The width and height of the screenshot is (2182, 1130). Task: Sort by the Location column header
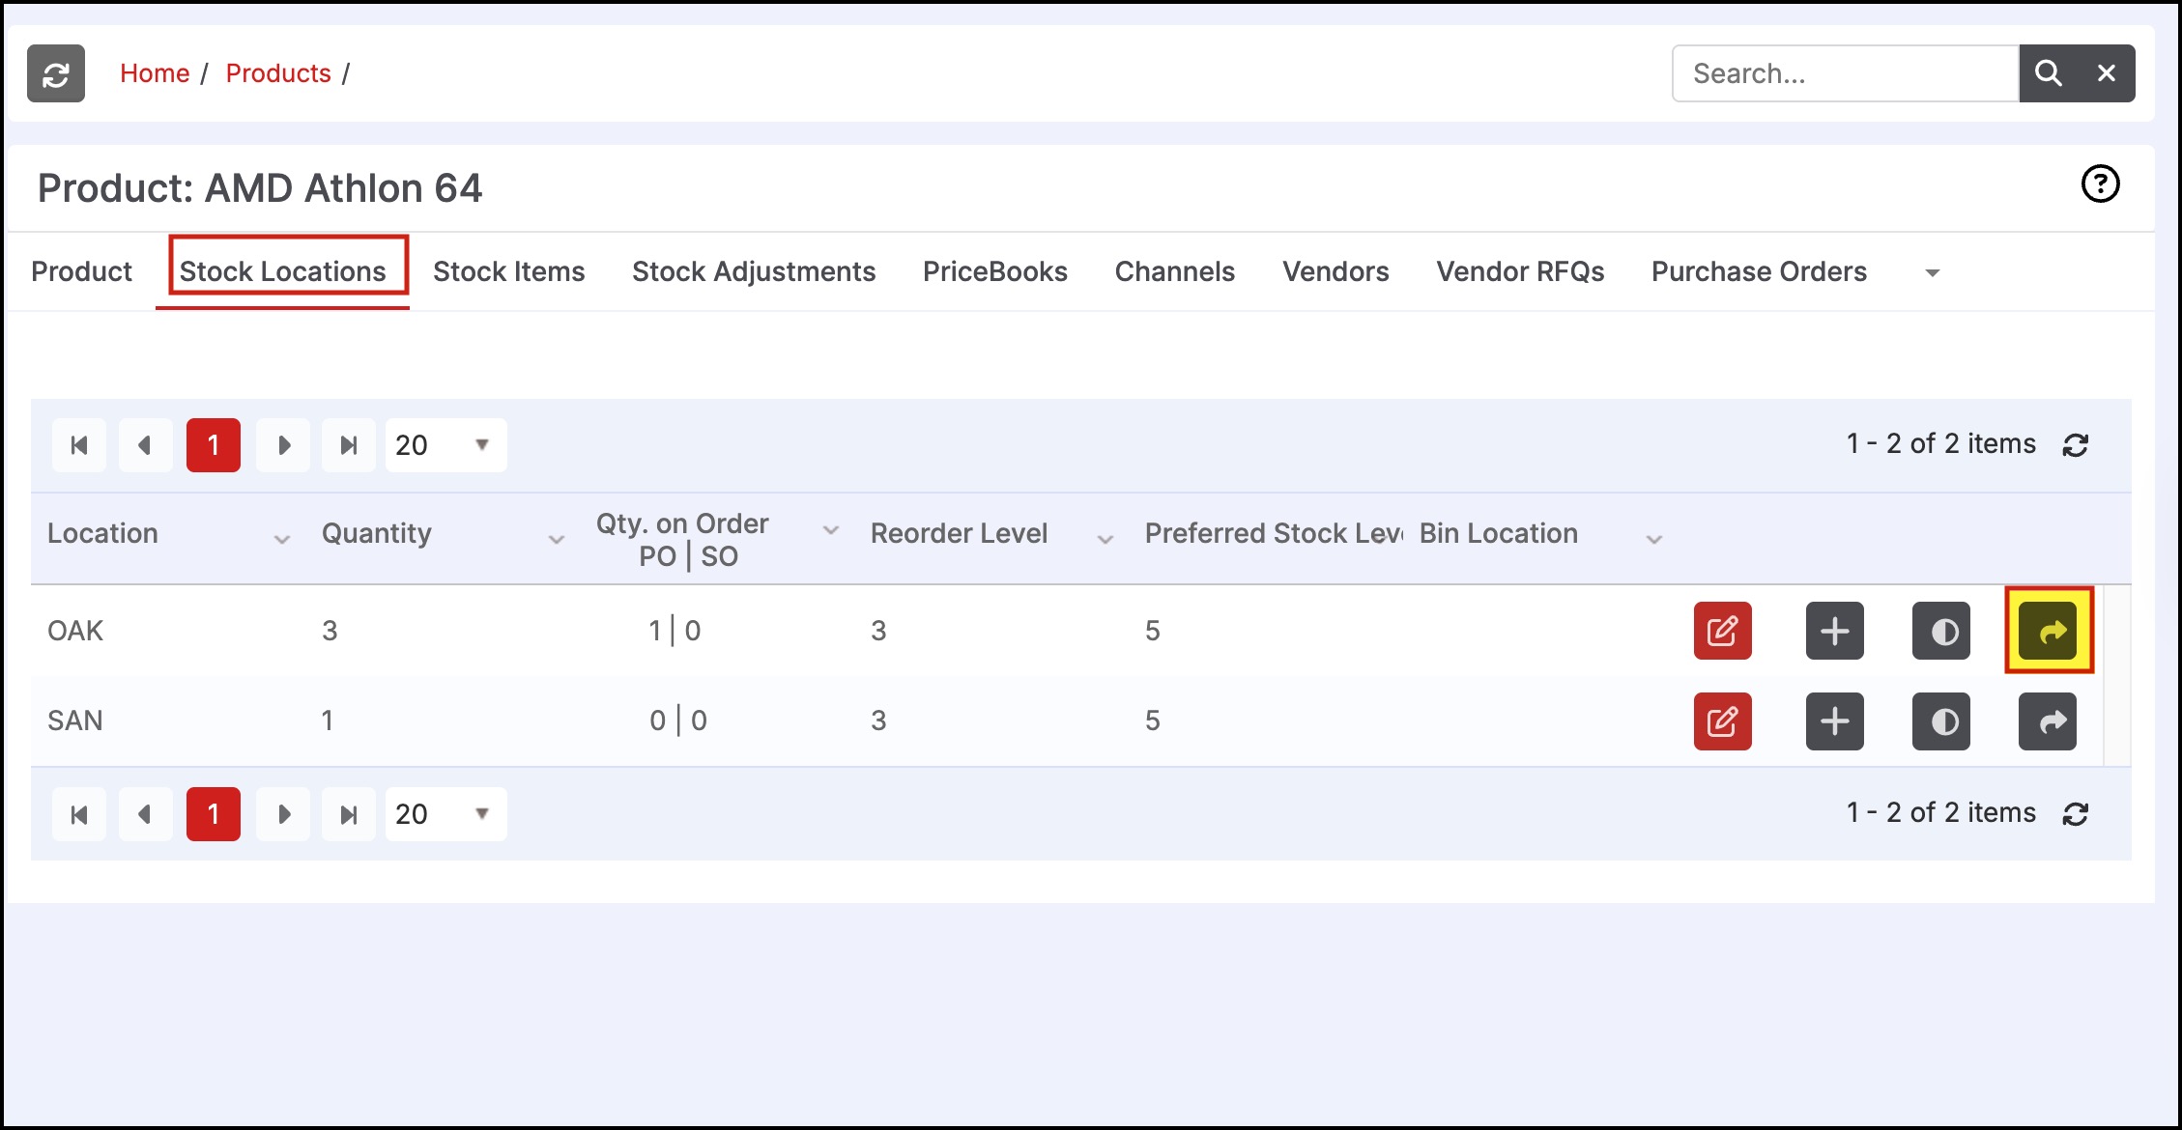102,533
